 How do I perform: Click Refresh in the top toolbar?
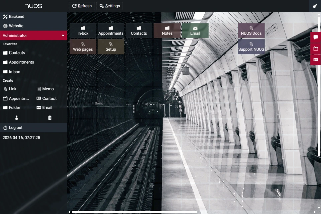[81, 6]
